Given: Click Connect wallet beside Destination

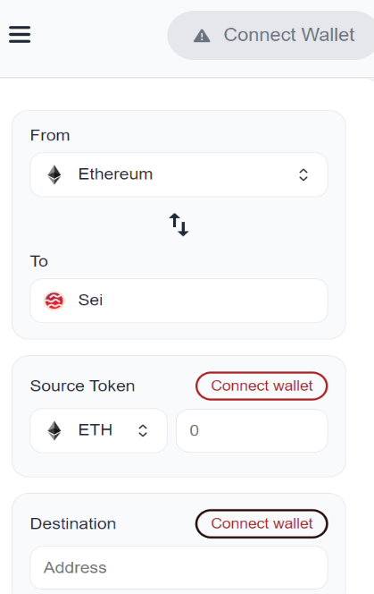Looking at the screenshot, I should (x=262, y=523).
